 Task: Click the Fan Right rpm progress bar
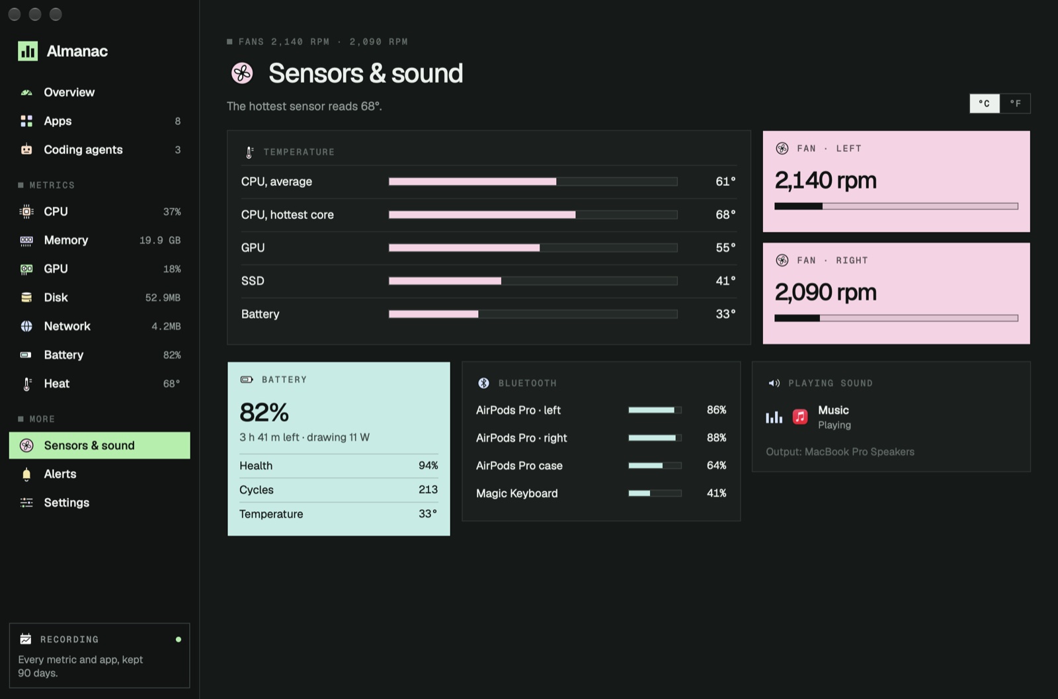click(896, 318)
